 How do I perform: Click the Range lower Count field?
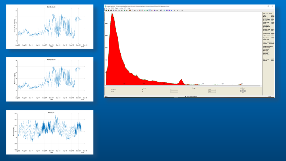[x=174, y=92]
